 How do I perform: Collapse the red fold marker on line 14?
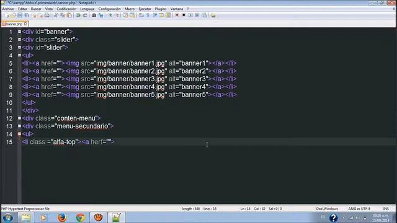19,134
